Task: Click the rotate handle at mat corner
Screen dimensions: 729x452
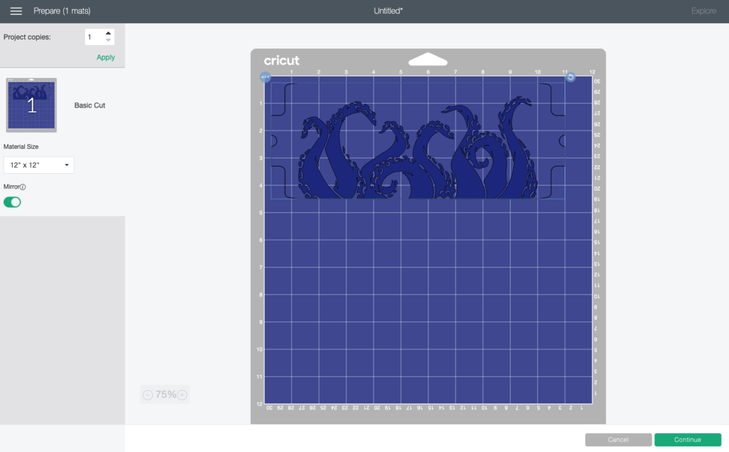Action: coord(570,77)
